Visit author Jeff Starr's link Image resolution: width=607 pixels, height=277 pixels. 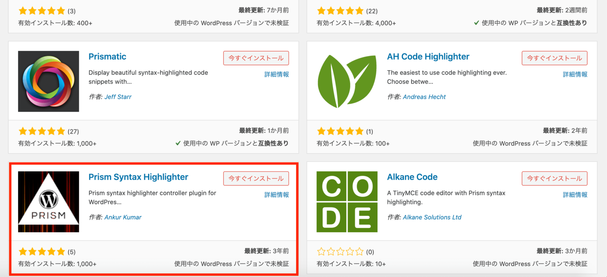118,97
